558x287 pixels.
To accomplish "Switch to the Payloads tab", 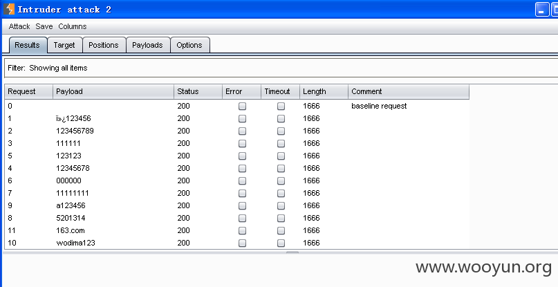I will point(147,45).
